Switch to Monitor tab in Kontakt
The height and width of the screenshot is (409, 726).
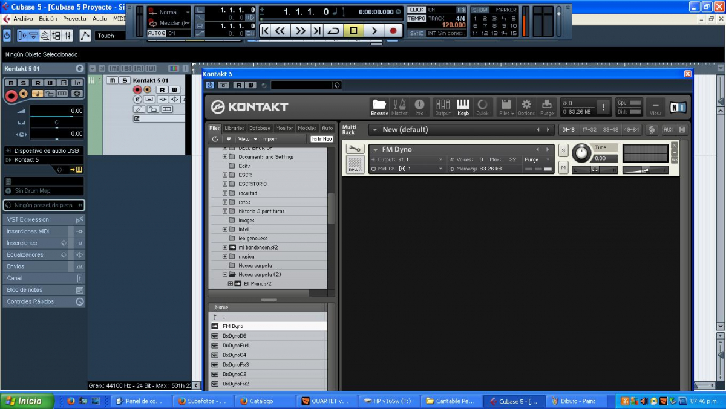coord(284,128)
